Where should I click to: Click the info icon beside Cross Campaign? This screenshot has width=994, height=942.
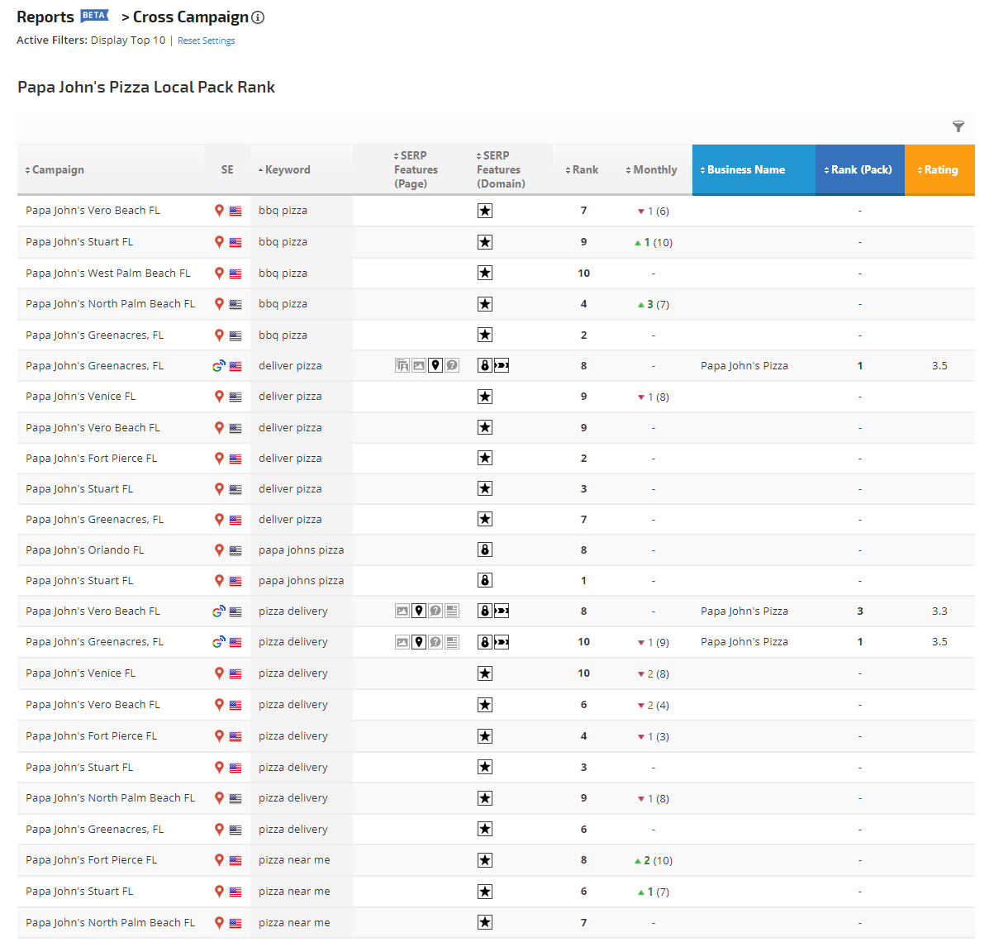[258, 17]
